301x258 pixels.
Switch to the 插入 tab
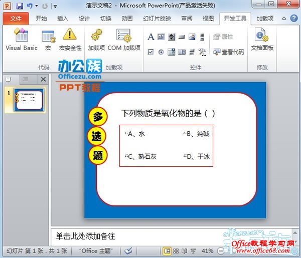coord(63,19)
